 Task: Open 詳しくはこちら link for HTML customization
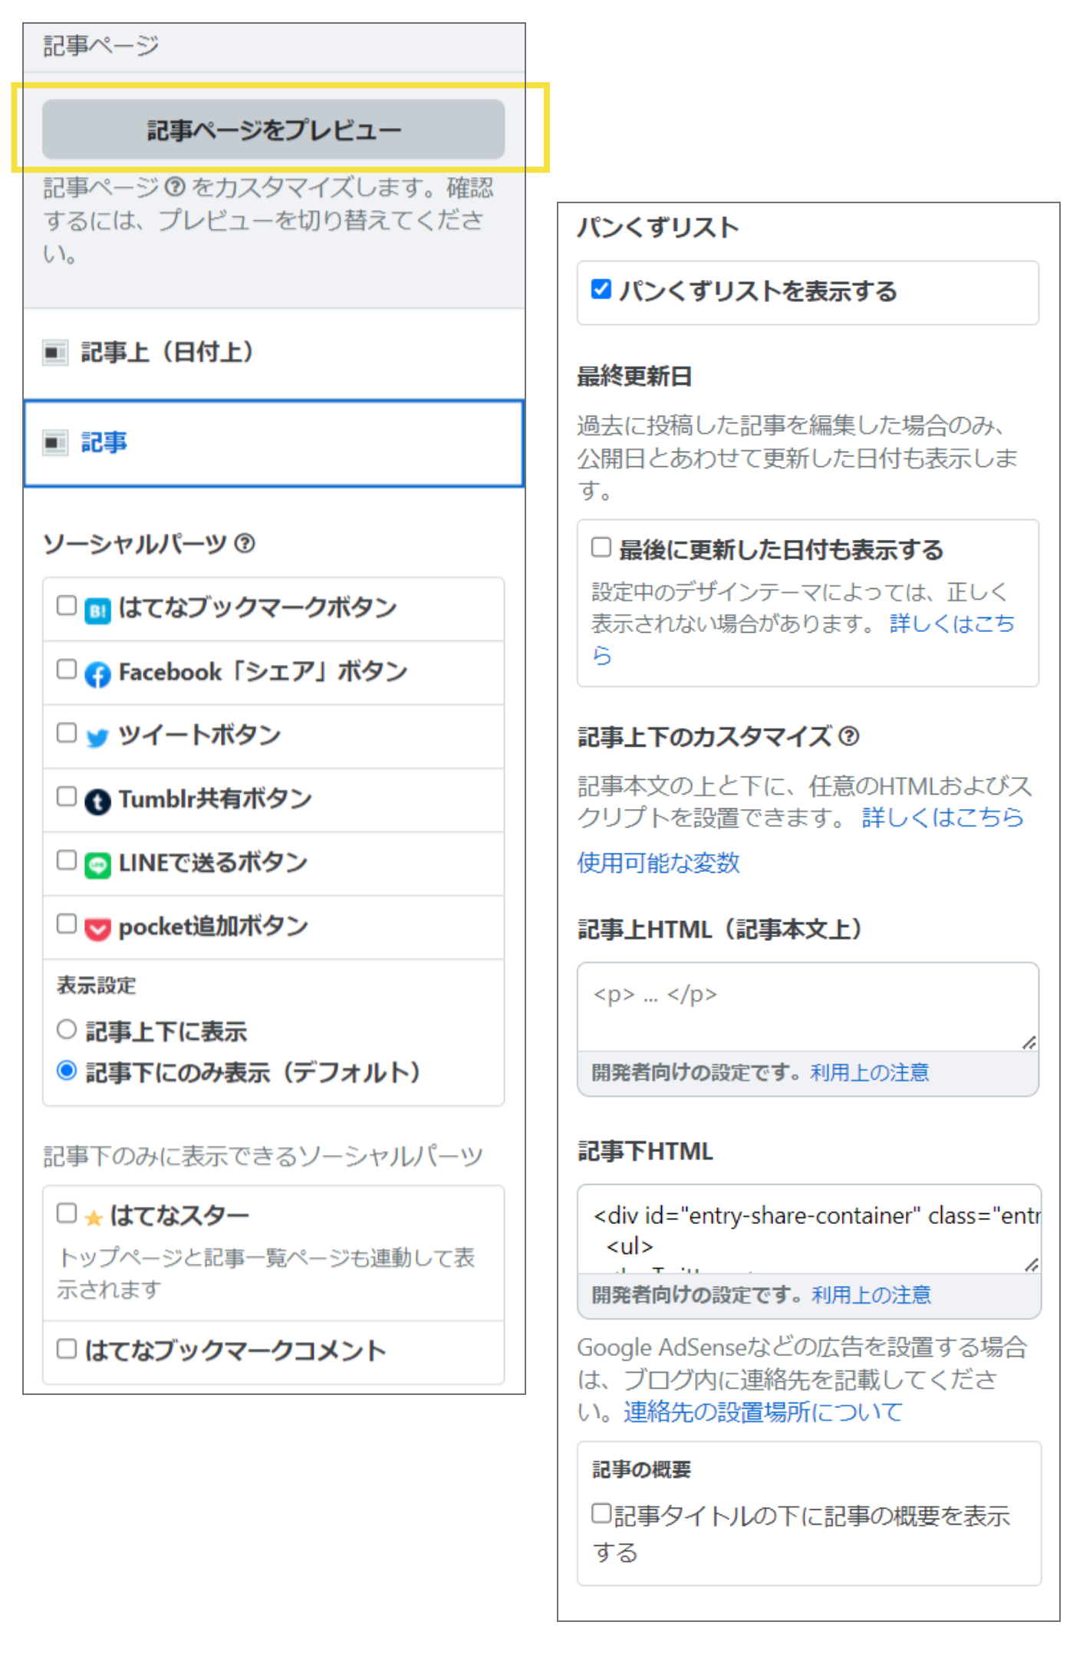[x=943, y=817]
